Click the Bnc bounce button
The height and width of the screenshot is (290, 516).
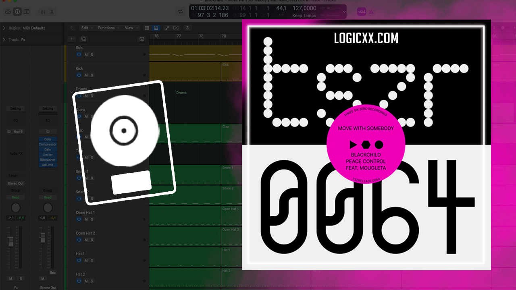[x=53, y=273]
